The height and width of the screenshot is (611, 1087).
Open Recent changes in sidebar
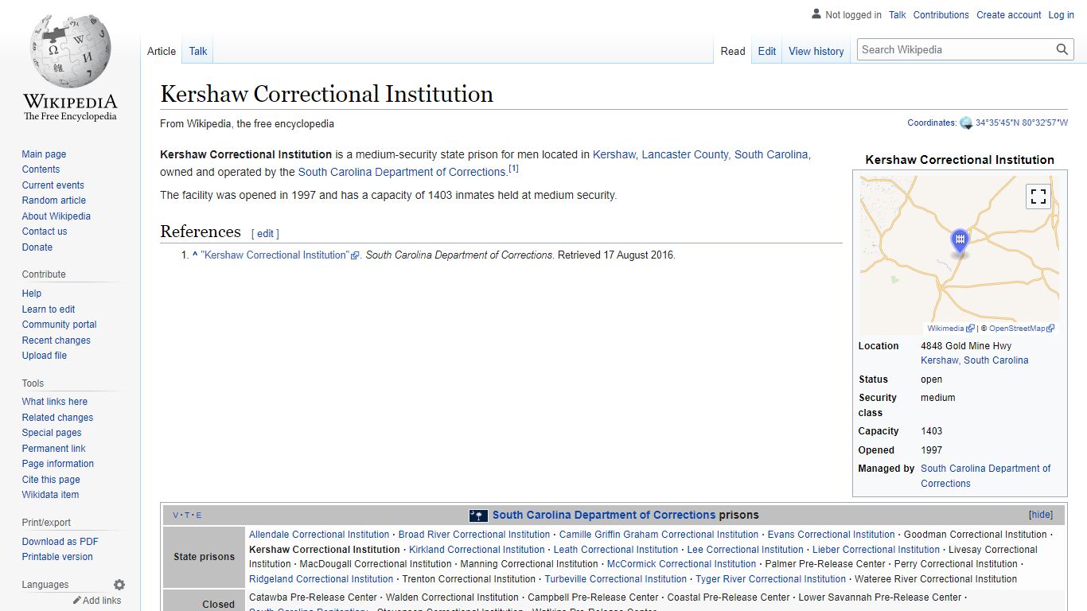click(56, 341)
